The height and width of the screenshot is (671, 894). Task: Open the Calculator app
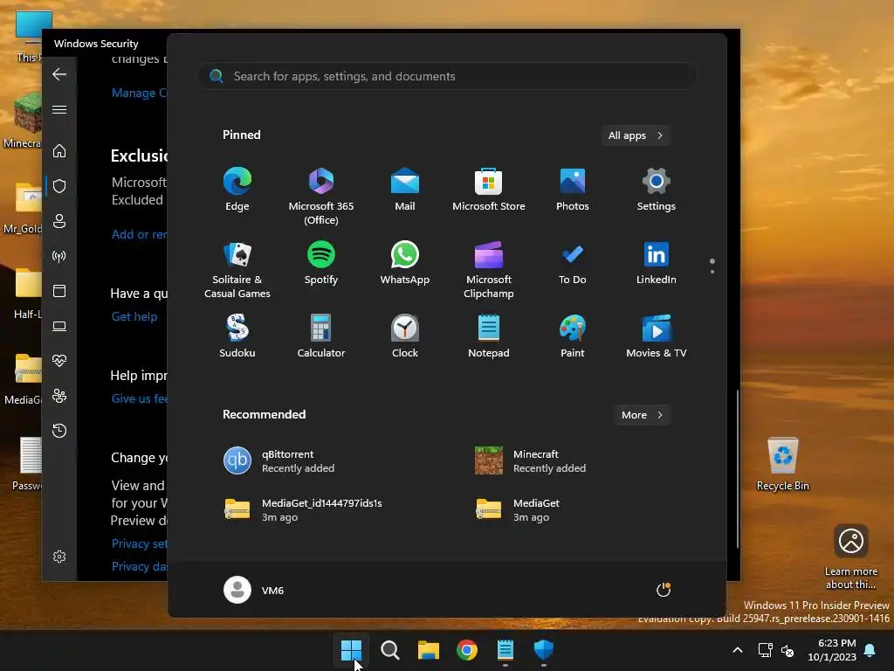(321, 336)
